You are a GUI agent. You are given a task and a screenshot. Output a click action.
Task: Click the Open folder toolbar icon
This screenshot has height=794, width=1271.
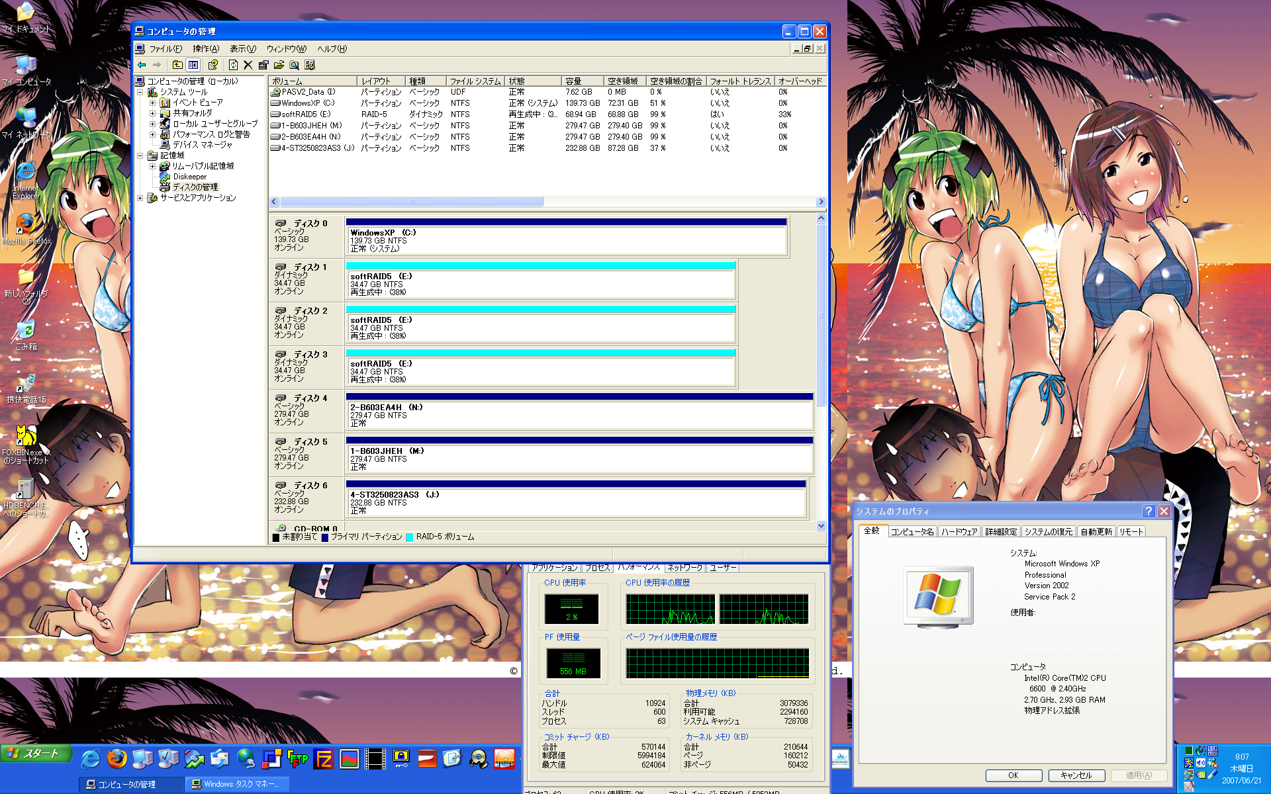click(x=279, y=65)
